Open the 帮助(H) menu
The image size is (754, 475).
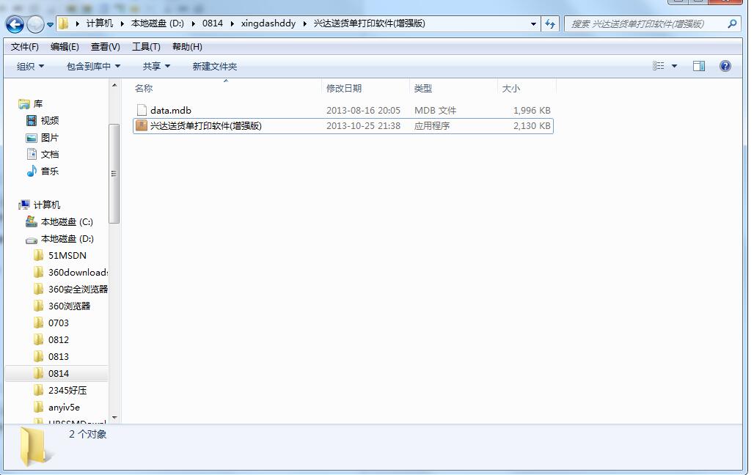[x=187, y=47]
